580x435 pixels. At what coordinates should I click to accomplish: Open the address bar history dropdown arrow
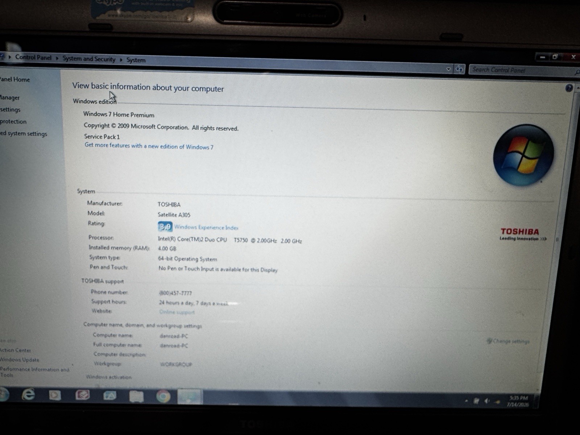448,69
